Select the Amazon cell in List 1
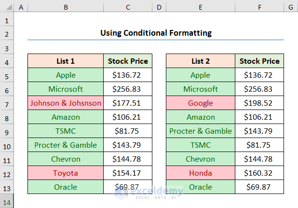The height and width of the screenshot is (208, 298). pos(66,117)
